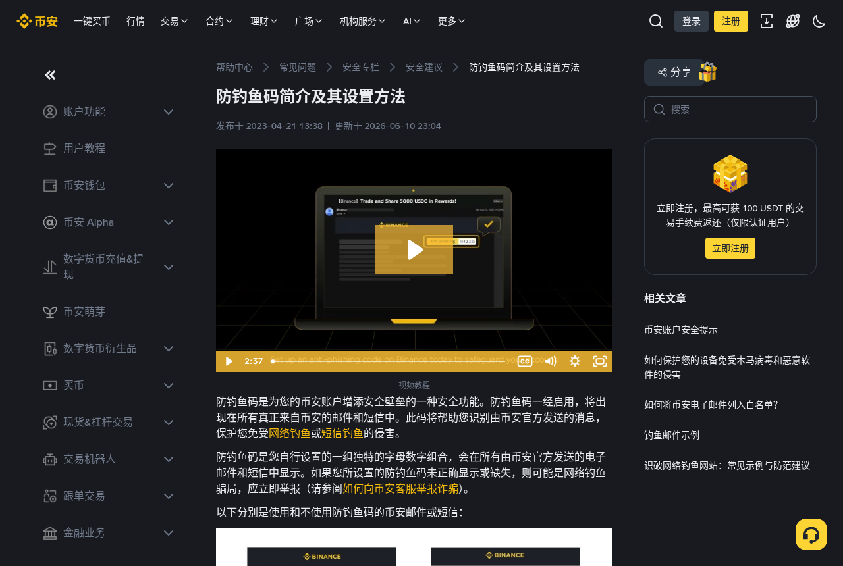Expand the 跟单交易 chevron
843x566 pixels.
pyautogui.click(x=169, y=496)
